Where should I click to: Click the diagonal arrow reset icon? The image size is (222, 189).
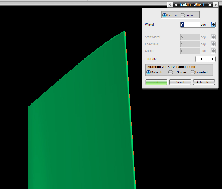(x=176, y=5)
